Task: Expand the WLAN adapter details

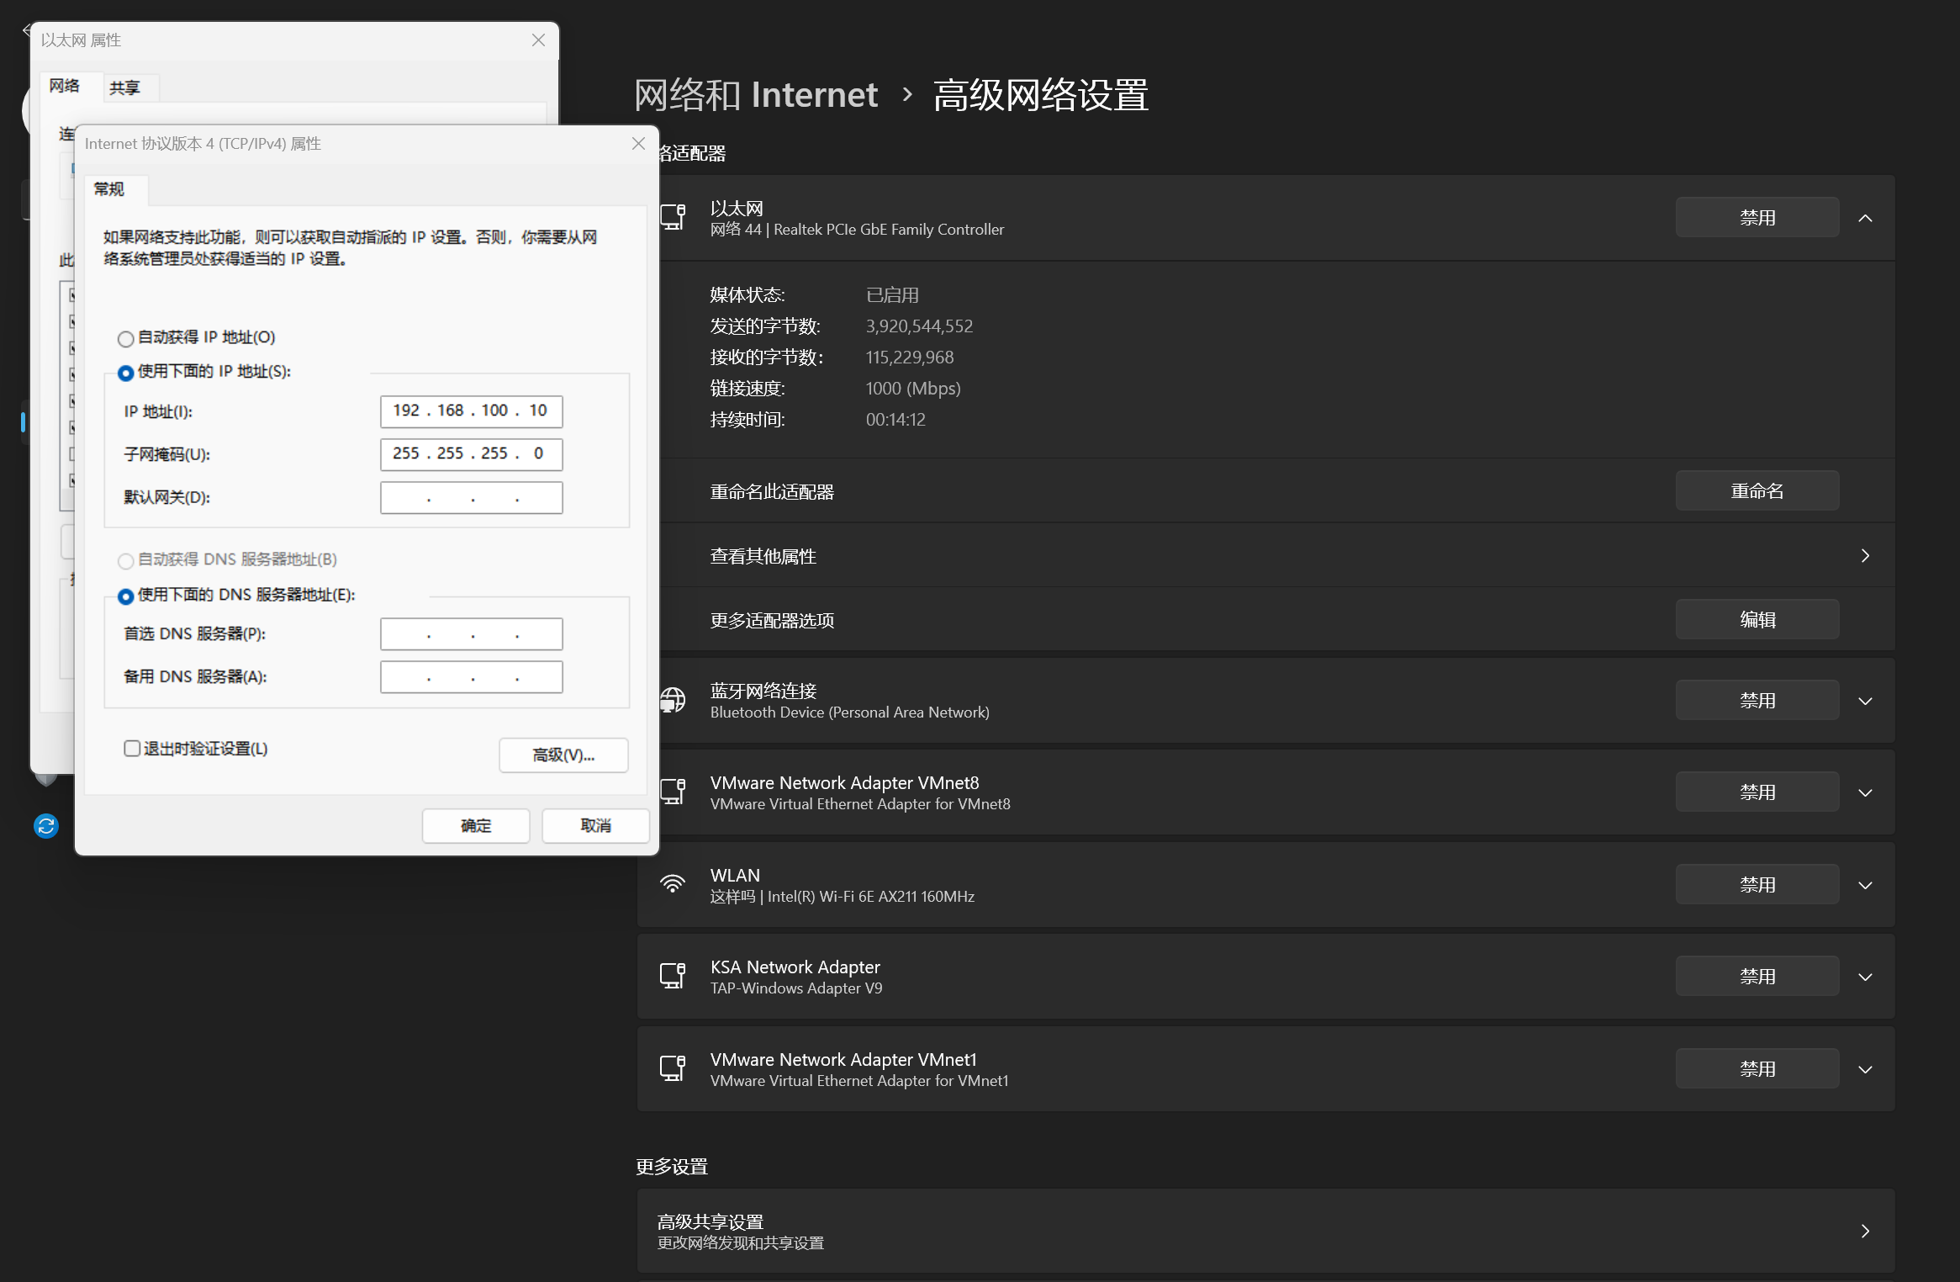Action: 1865,885
